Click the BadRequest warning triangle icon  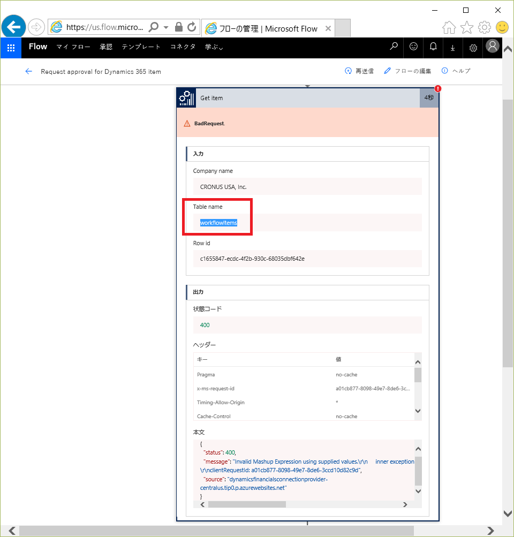click(x=187, y=124)
